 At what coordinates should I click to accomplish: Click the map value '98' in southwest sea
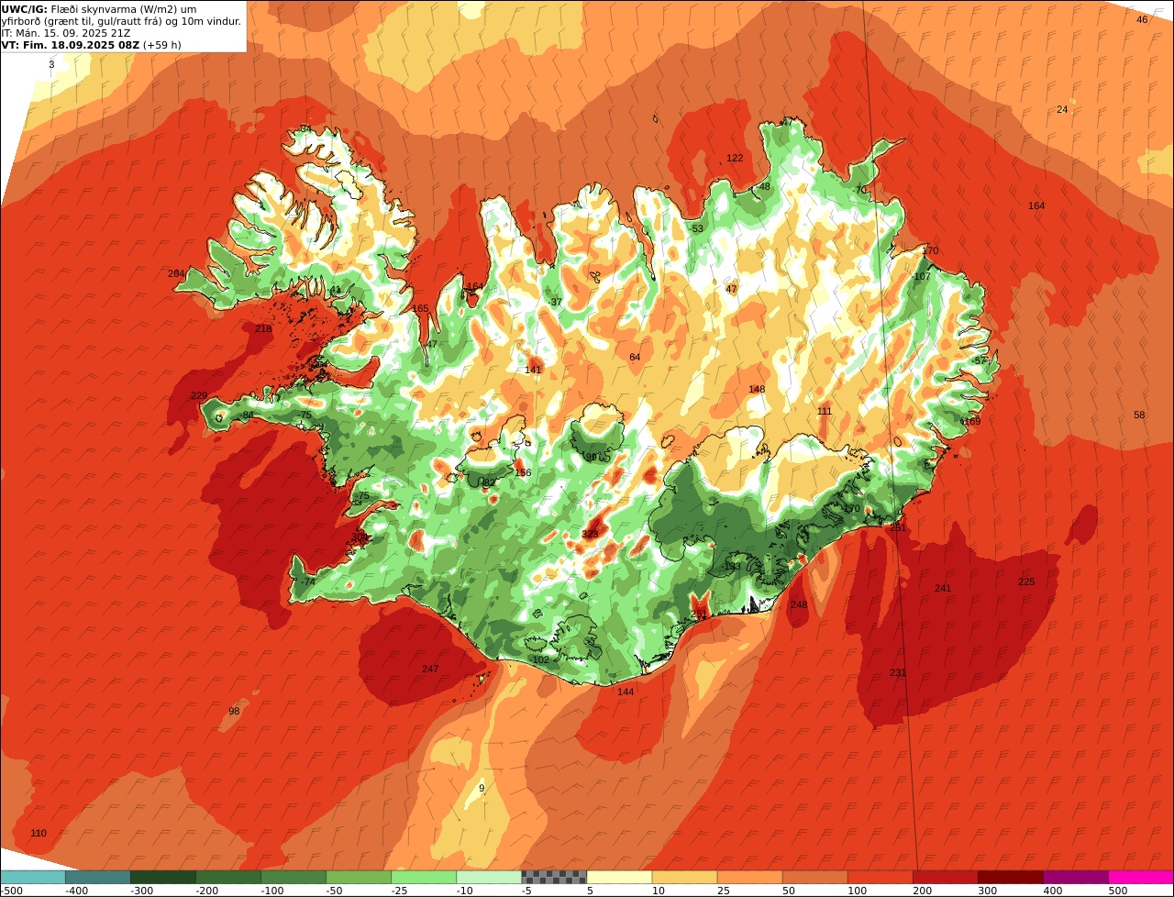(234, 711)
